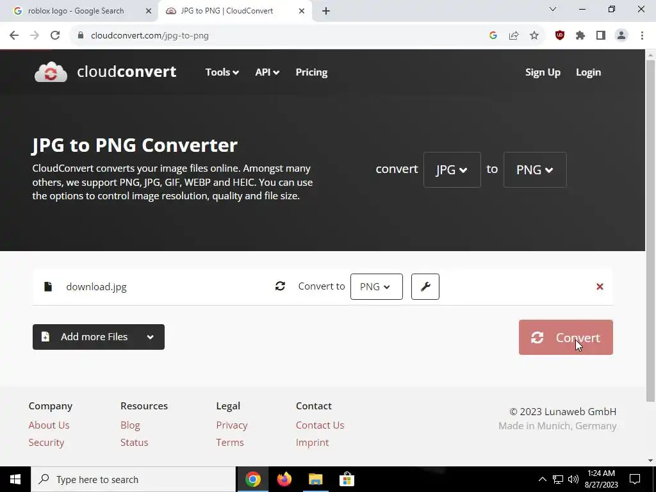Launch Firefox from the taskbar
This screenshot has height=492, width=656.
284,479
